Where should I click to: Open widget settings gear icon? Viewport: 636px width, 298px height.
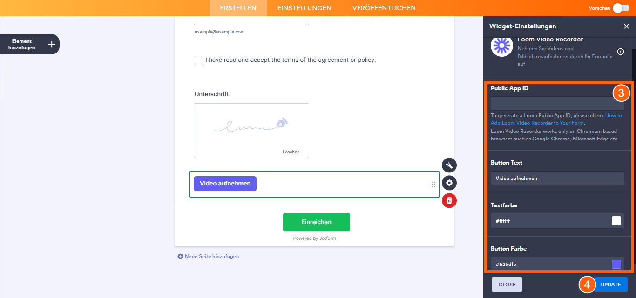[x=449, y=183]
